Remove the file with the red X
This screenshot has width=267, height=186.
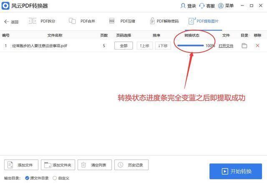click(x=257, y=45)
